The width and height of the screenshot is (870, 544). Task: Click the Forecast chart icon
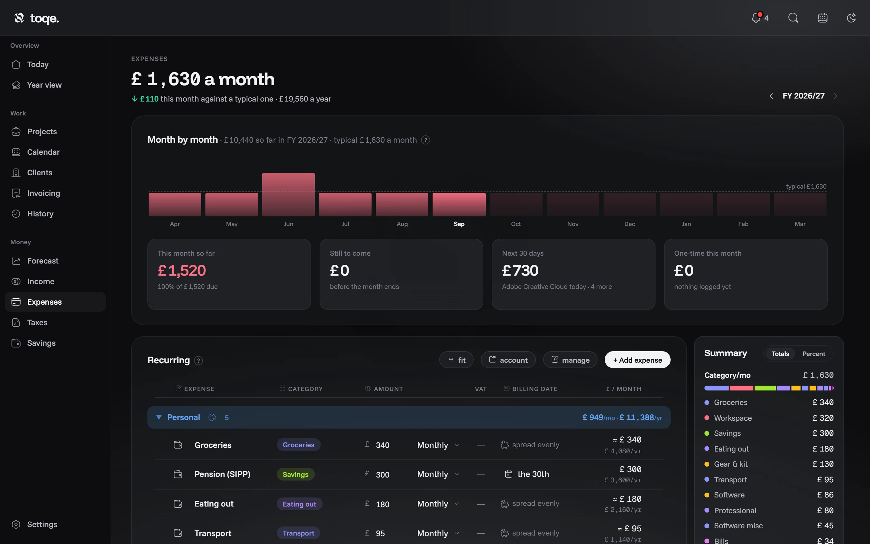pyautogui.click(x=16, y=261)
